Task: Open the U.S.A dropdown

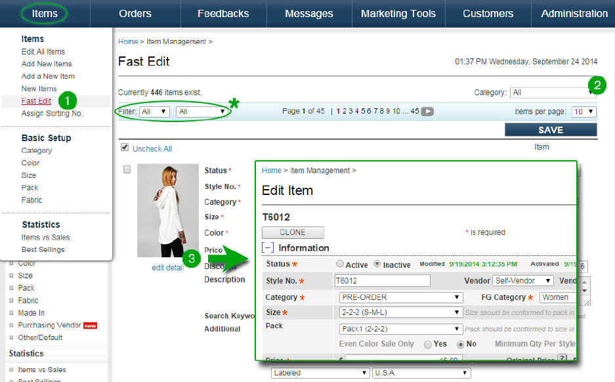Action: tap(421, 373)
